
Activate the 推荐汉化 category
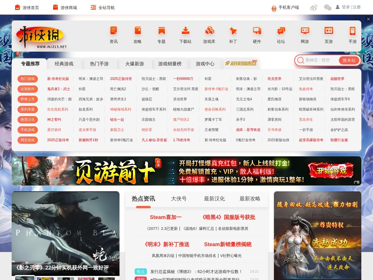pos(28,120)
